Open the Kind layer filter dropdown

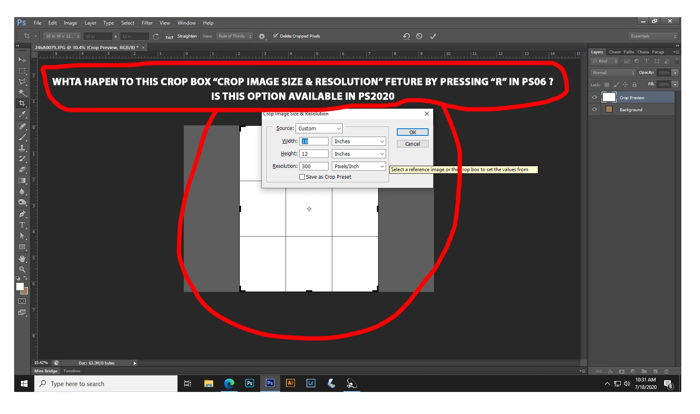605,61
